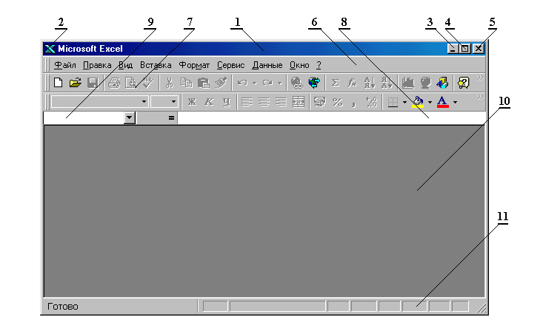Sort ascending with the A-to-Я icon
This screenshot has height=334, width=543.
click(x=370, y=83)
